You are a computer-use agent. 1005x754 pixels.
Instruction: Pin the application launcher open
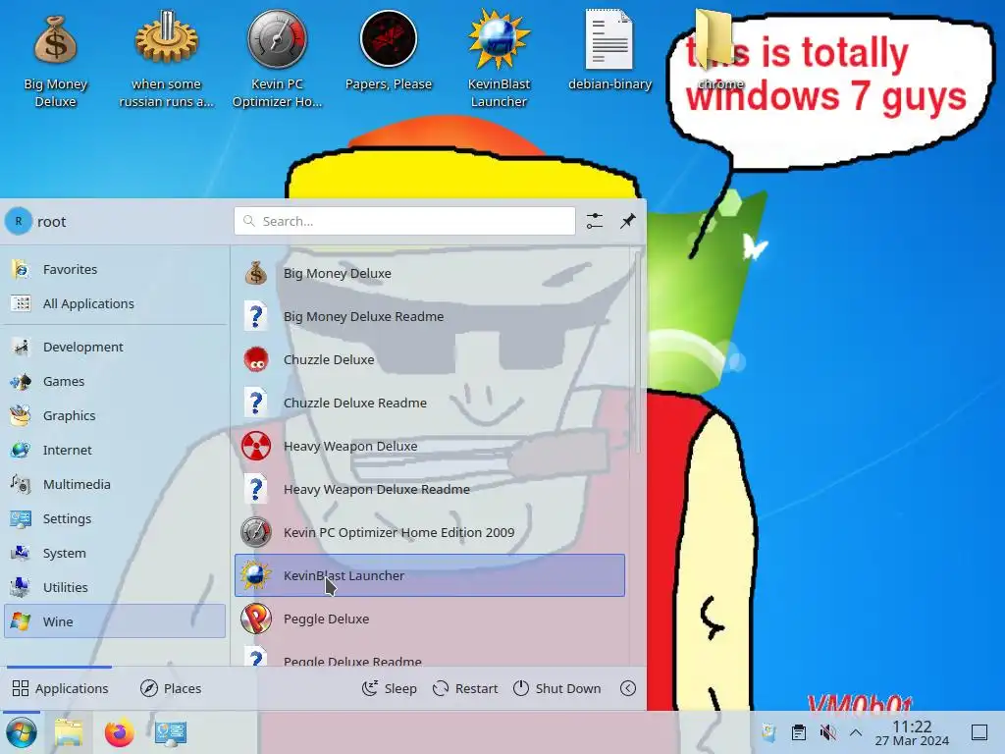pos(628,221)
